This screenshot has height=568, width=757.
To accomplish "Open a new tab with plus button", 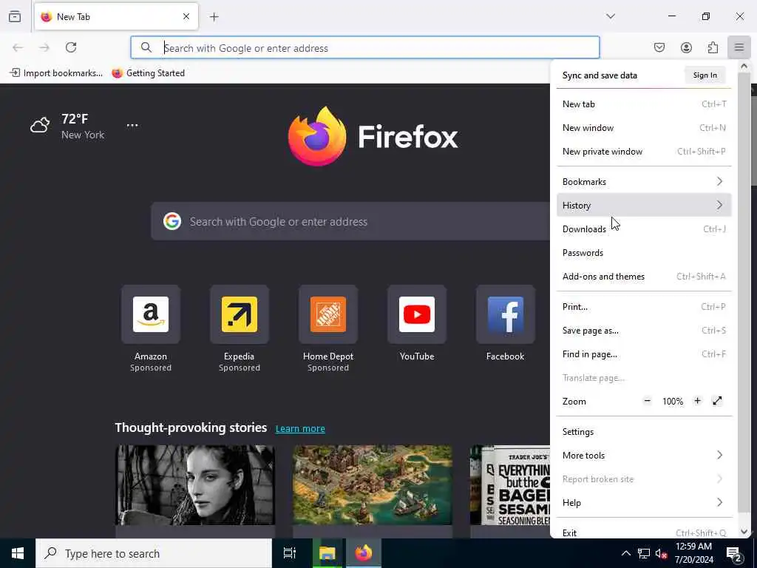I will click(214, 17).
